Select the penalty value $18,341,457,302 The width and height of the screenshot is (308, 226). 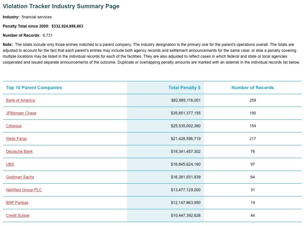(x=186, y=152)
